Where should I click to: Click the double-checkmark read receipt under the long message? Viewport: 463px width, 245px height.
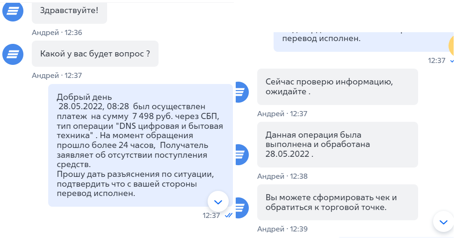229,216
